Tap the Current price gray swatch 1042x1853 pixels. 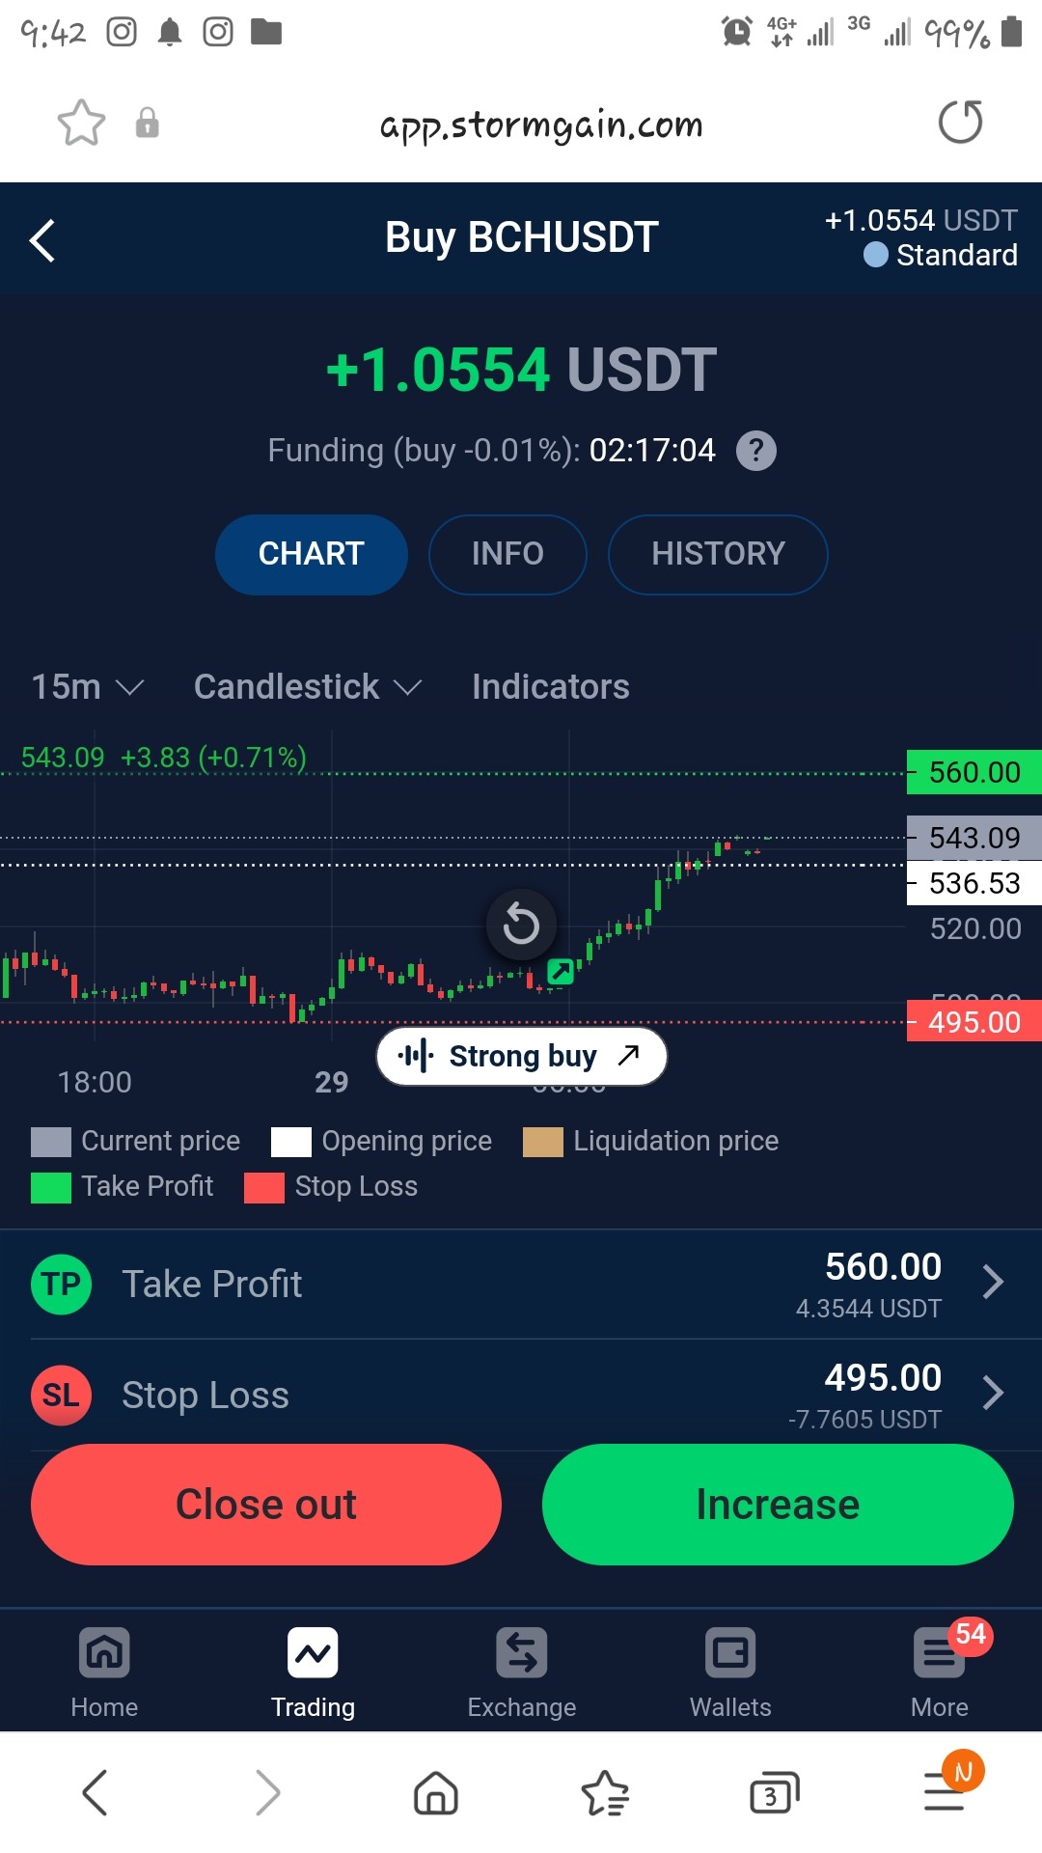tap(51, 1142)
